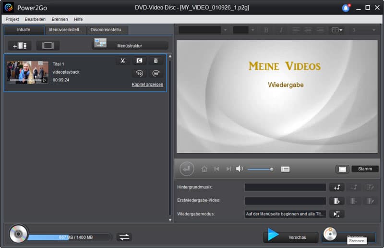Click the disc type switch arrows button
Image resolution: width=384 pixels, height=248 pixels.
click(124, 237)
